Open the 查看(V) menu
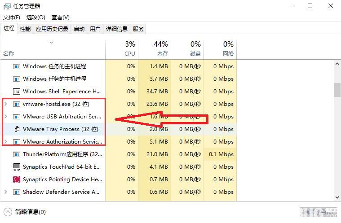This screenshot has width=341, height=223. click(61, 17)
